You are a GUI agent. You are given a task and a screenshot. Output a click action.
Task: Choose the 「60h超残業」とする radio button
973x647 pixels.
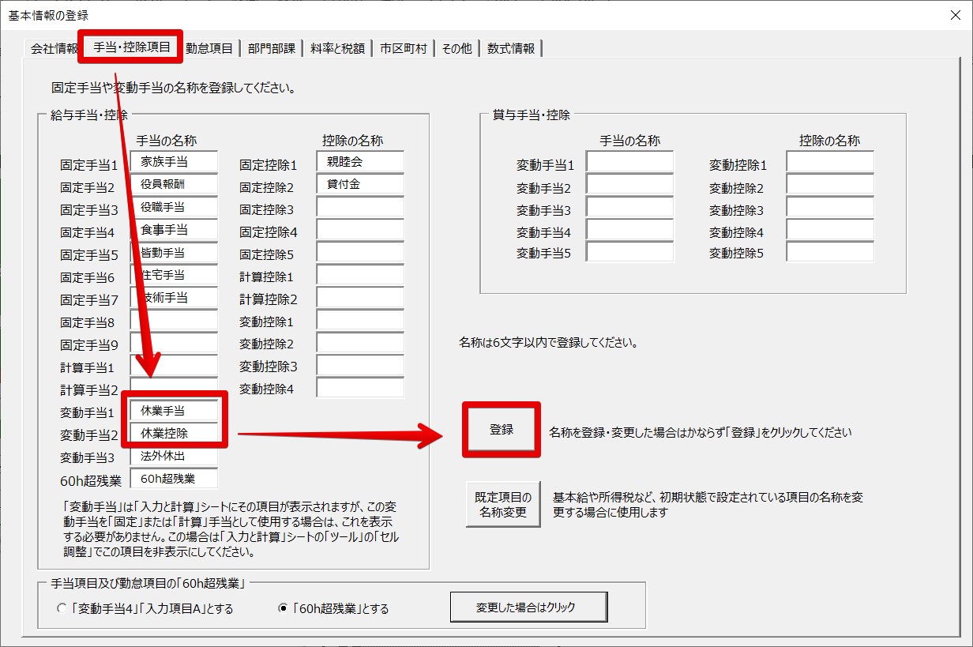click(x=284, y=609)
